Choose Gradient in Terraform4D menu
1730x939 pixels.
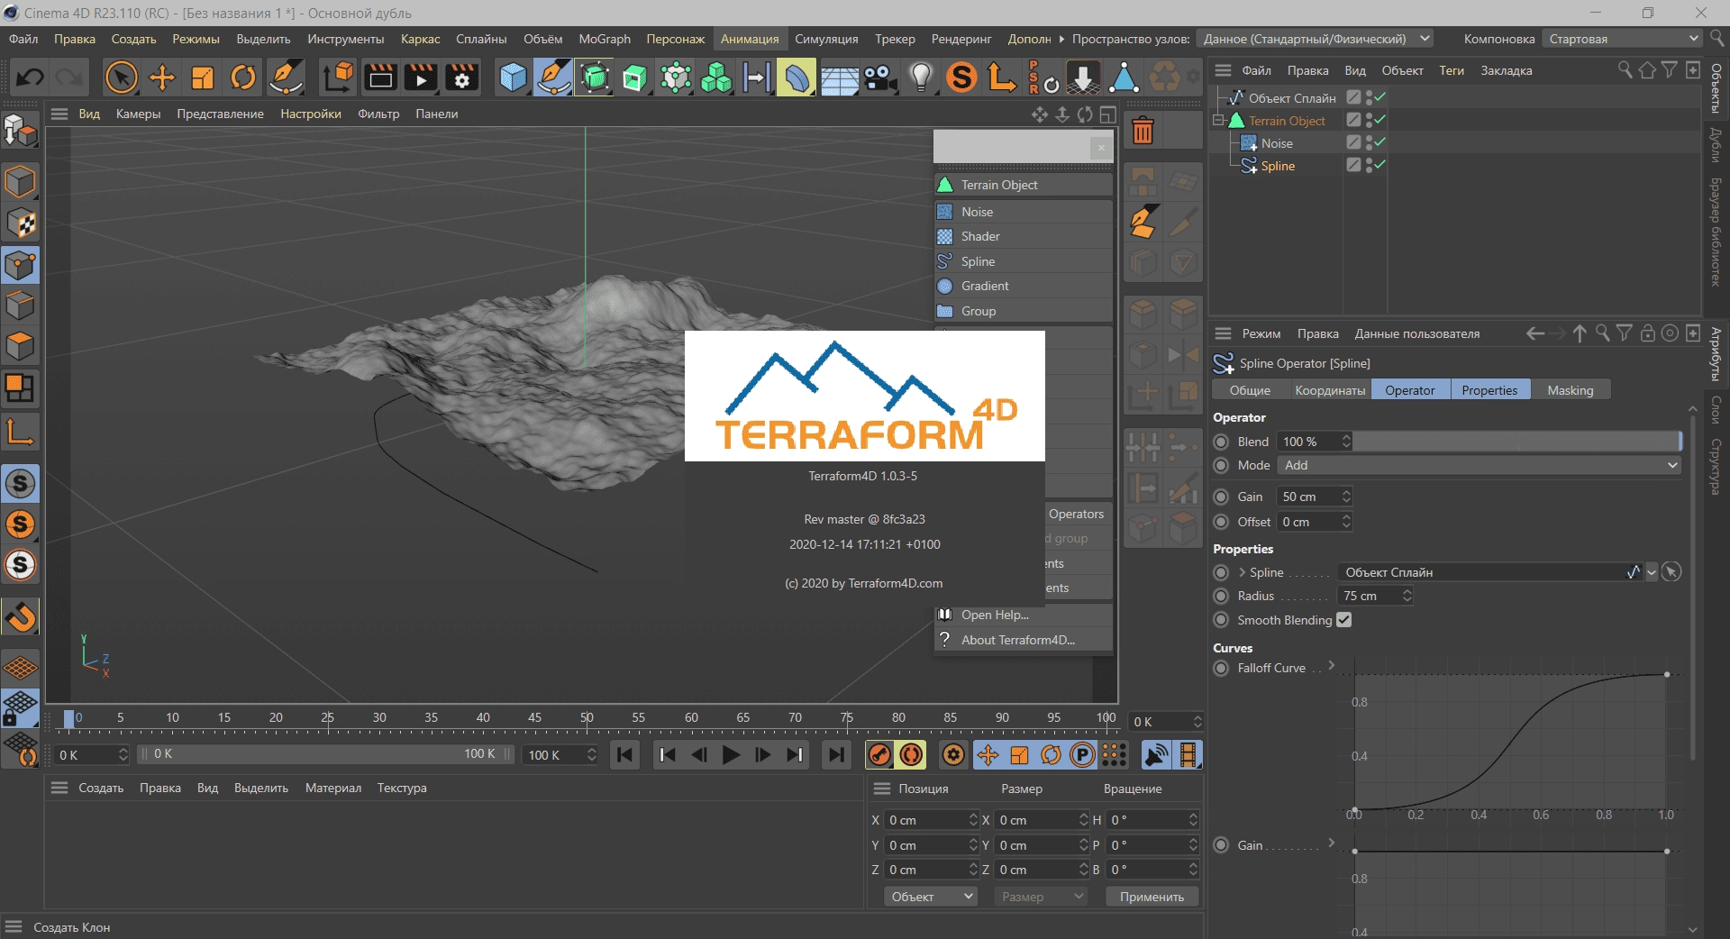[x=1024, y=286]
